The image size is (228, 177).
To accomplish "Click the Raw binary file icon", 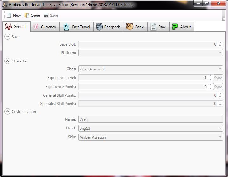I will tap(153, 27).
